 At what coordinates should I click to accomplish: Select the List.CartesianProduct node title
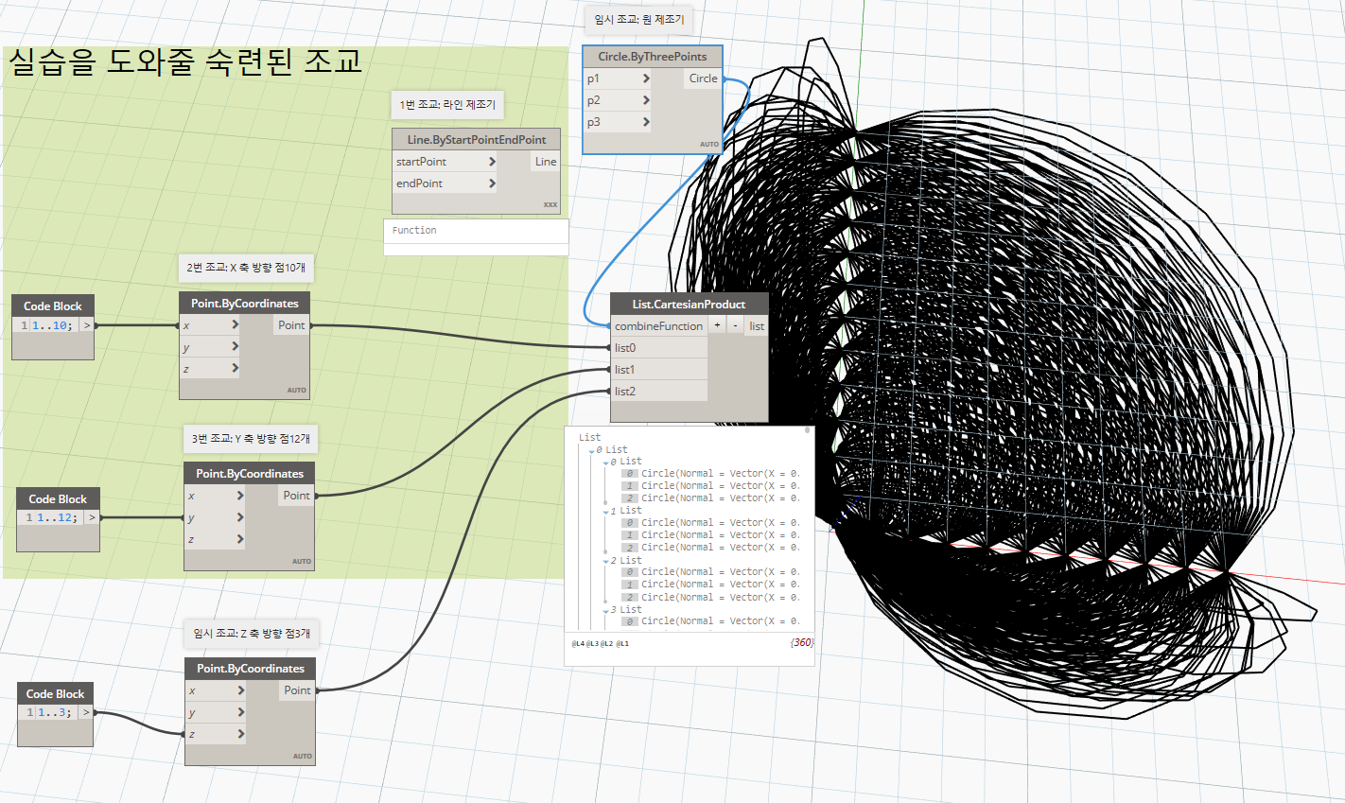click(690, 305)
